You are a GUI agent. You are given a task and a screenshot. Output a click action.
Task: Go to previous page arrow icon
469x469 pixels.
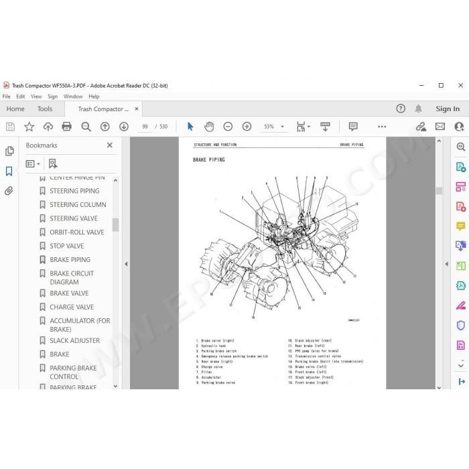pyautogui.click(x=105, y=127)
